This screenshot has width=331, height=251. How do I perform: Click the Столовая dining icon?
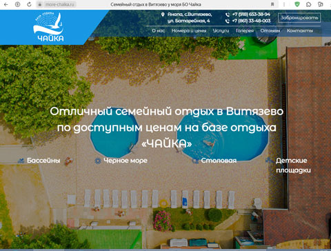pos(195,161)
